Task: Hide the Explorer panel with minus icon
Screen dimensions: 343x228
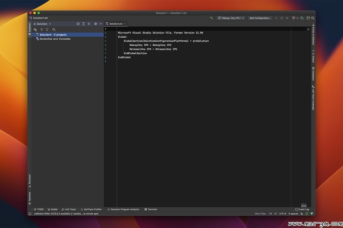Action: 101,24
